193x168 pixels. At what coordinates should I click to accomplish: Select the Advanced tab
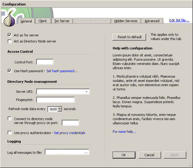click(152, 21)
